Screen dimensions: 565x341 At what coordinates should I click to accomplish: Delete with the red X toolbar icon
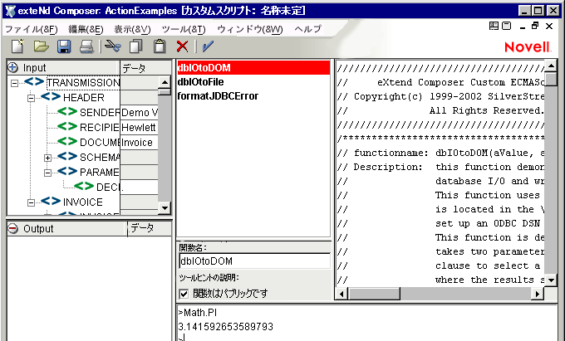(x=182, y=46)
